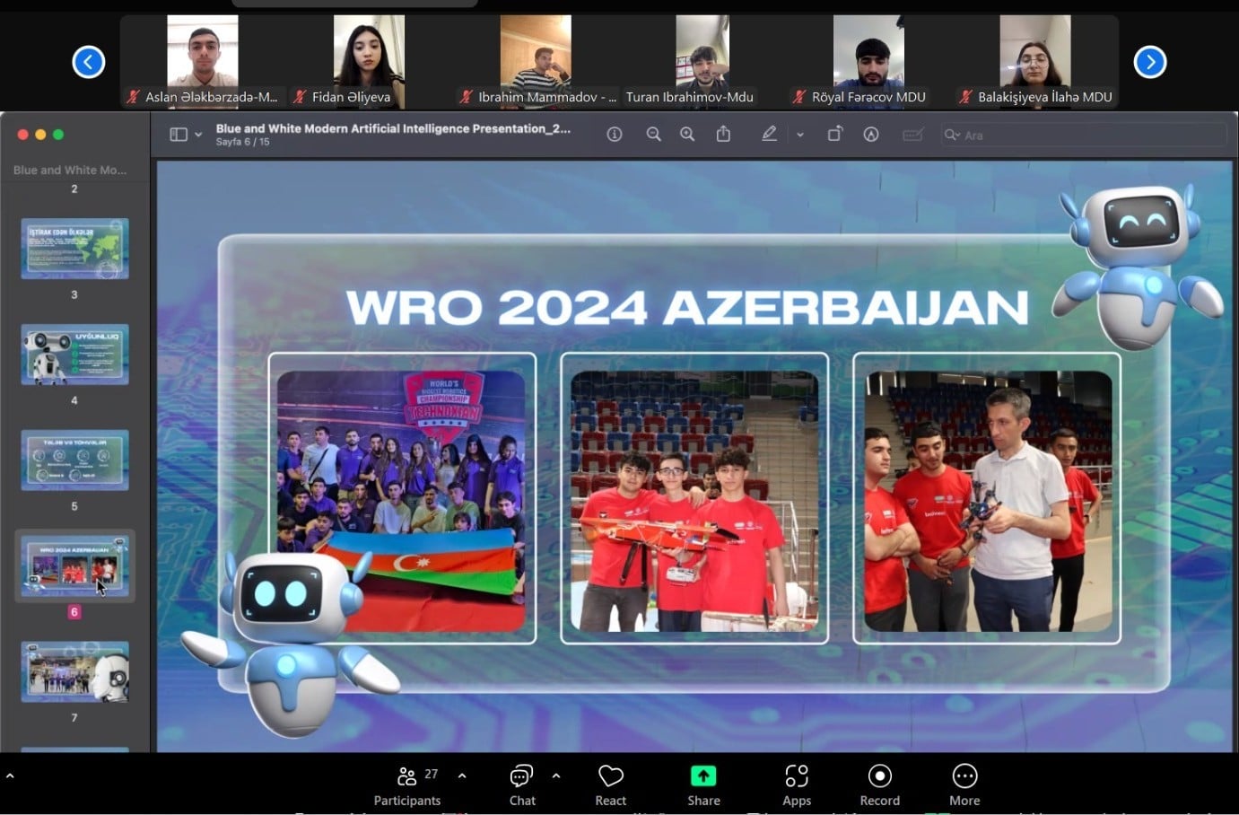Click muted mic icon beside Röyal Fərəcov
1239x815 pixels.
point(799,97)
